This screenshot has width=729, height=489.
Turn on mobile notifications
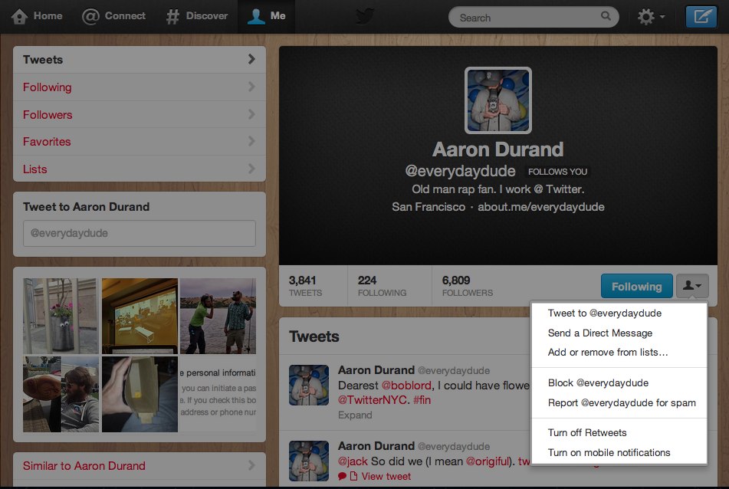(609, 452)
